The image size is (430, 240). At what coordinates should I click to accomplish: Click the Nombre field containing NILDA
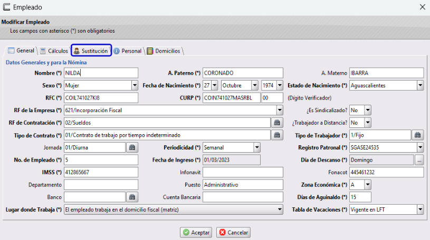click(101, 73)
